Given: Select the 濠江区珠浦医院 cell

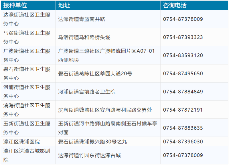Looking at the screenshot, I should (21, 142).
